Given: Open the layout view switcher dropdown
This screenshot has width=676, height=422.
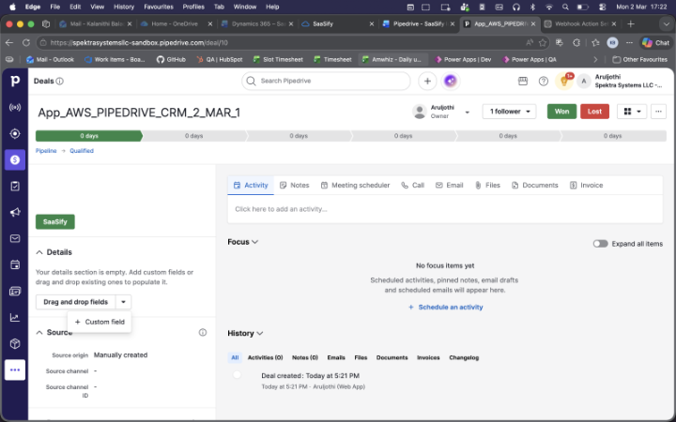Looking at the screenshot, I should [x=632, y=112].
